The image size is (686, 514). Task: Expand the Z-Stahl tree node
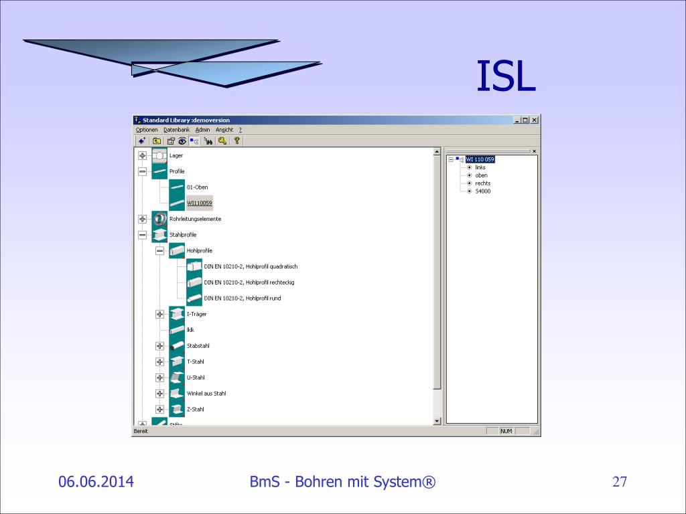pyautogui.click(x=159, y=410)
